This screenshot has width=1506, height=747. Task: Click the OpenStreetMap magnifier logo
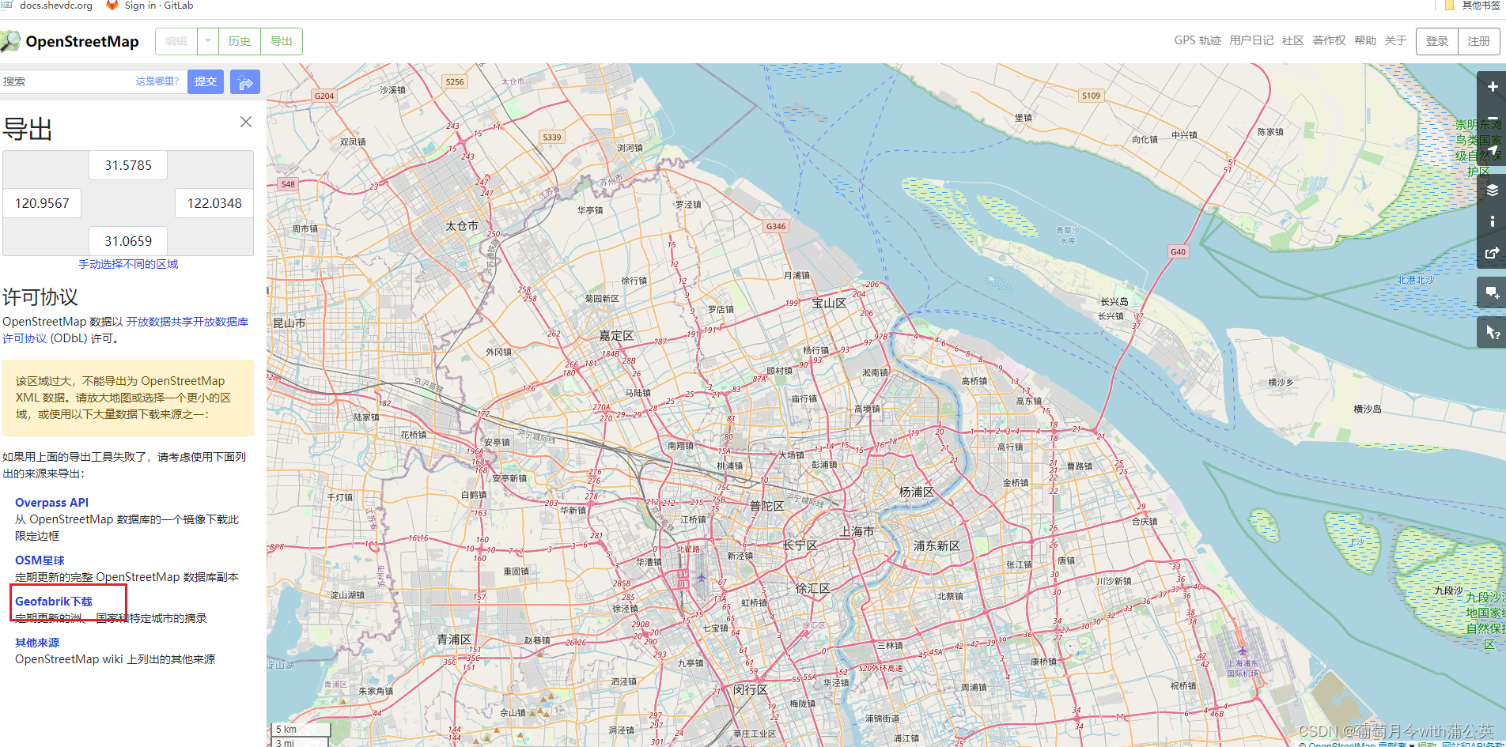(10, 41)
